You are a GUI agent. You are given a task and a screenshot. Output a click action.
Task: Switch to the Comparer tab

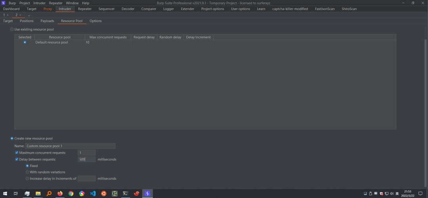click(x=149, y=9)
